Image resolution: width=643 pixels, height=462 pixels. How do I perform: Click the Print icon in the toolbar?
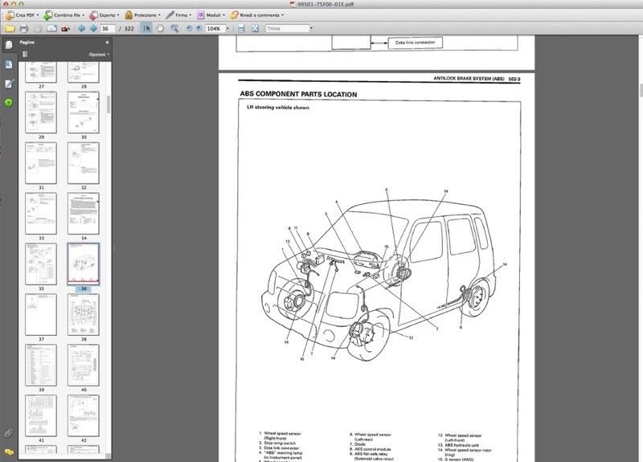(24, 28)
